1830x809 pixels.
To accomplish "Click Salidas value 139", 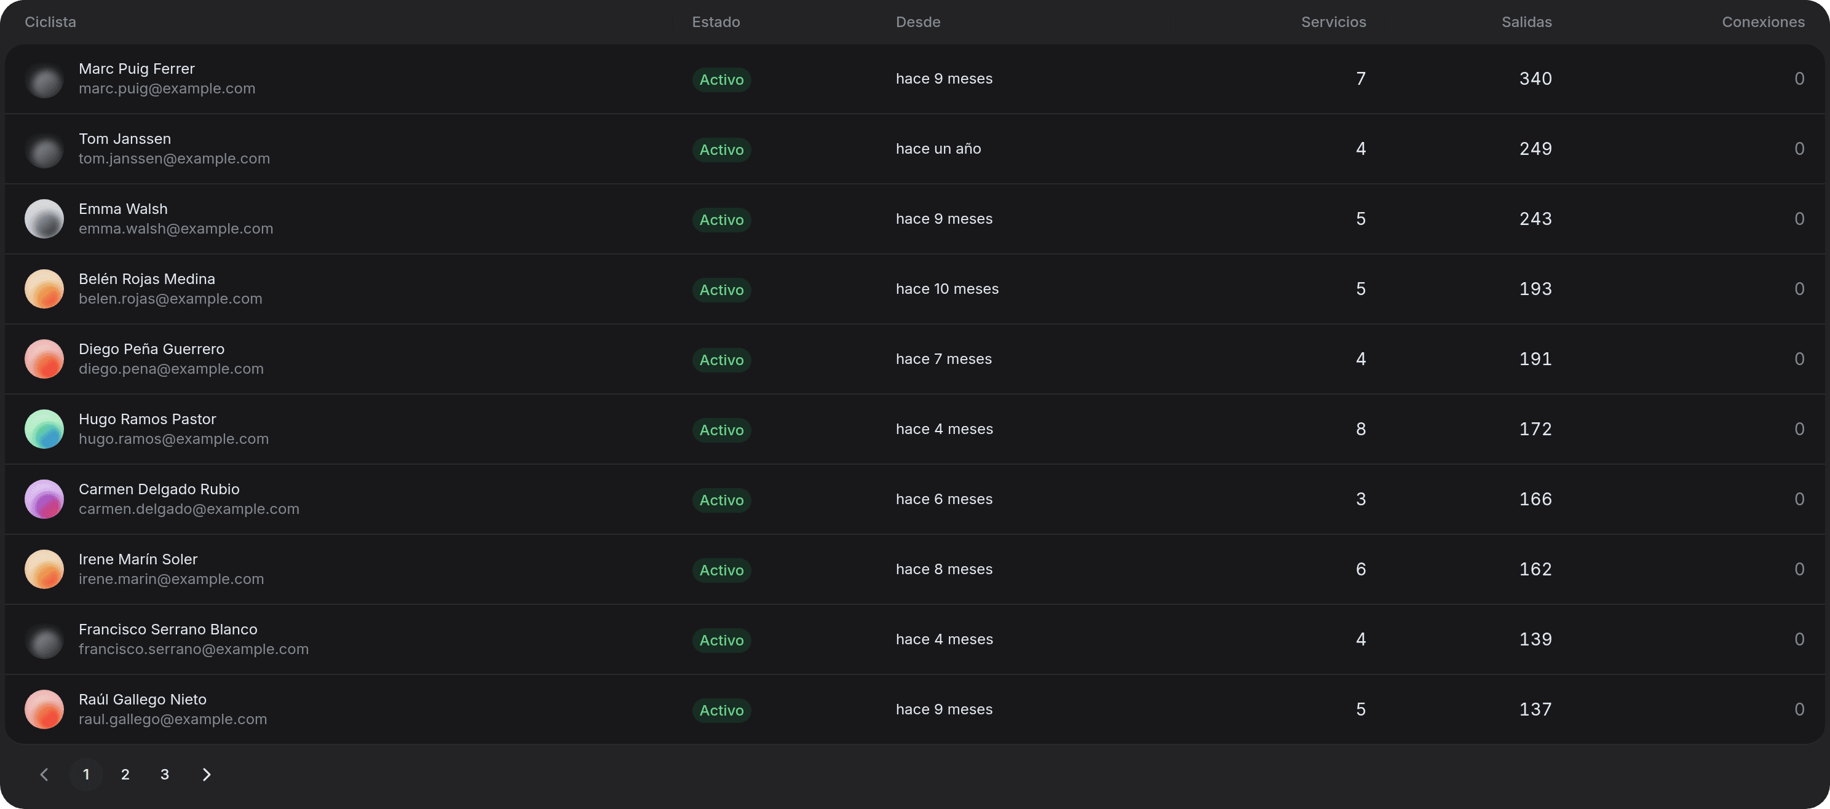I will [1535, 639].
